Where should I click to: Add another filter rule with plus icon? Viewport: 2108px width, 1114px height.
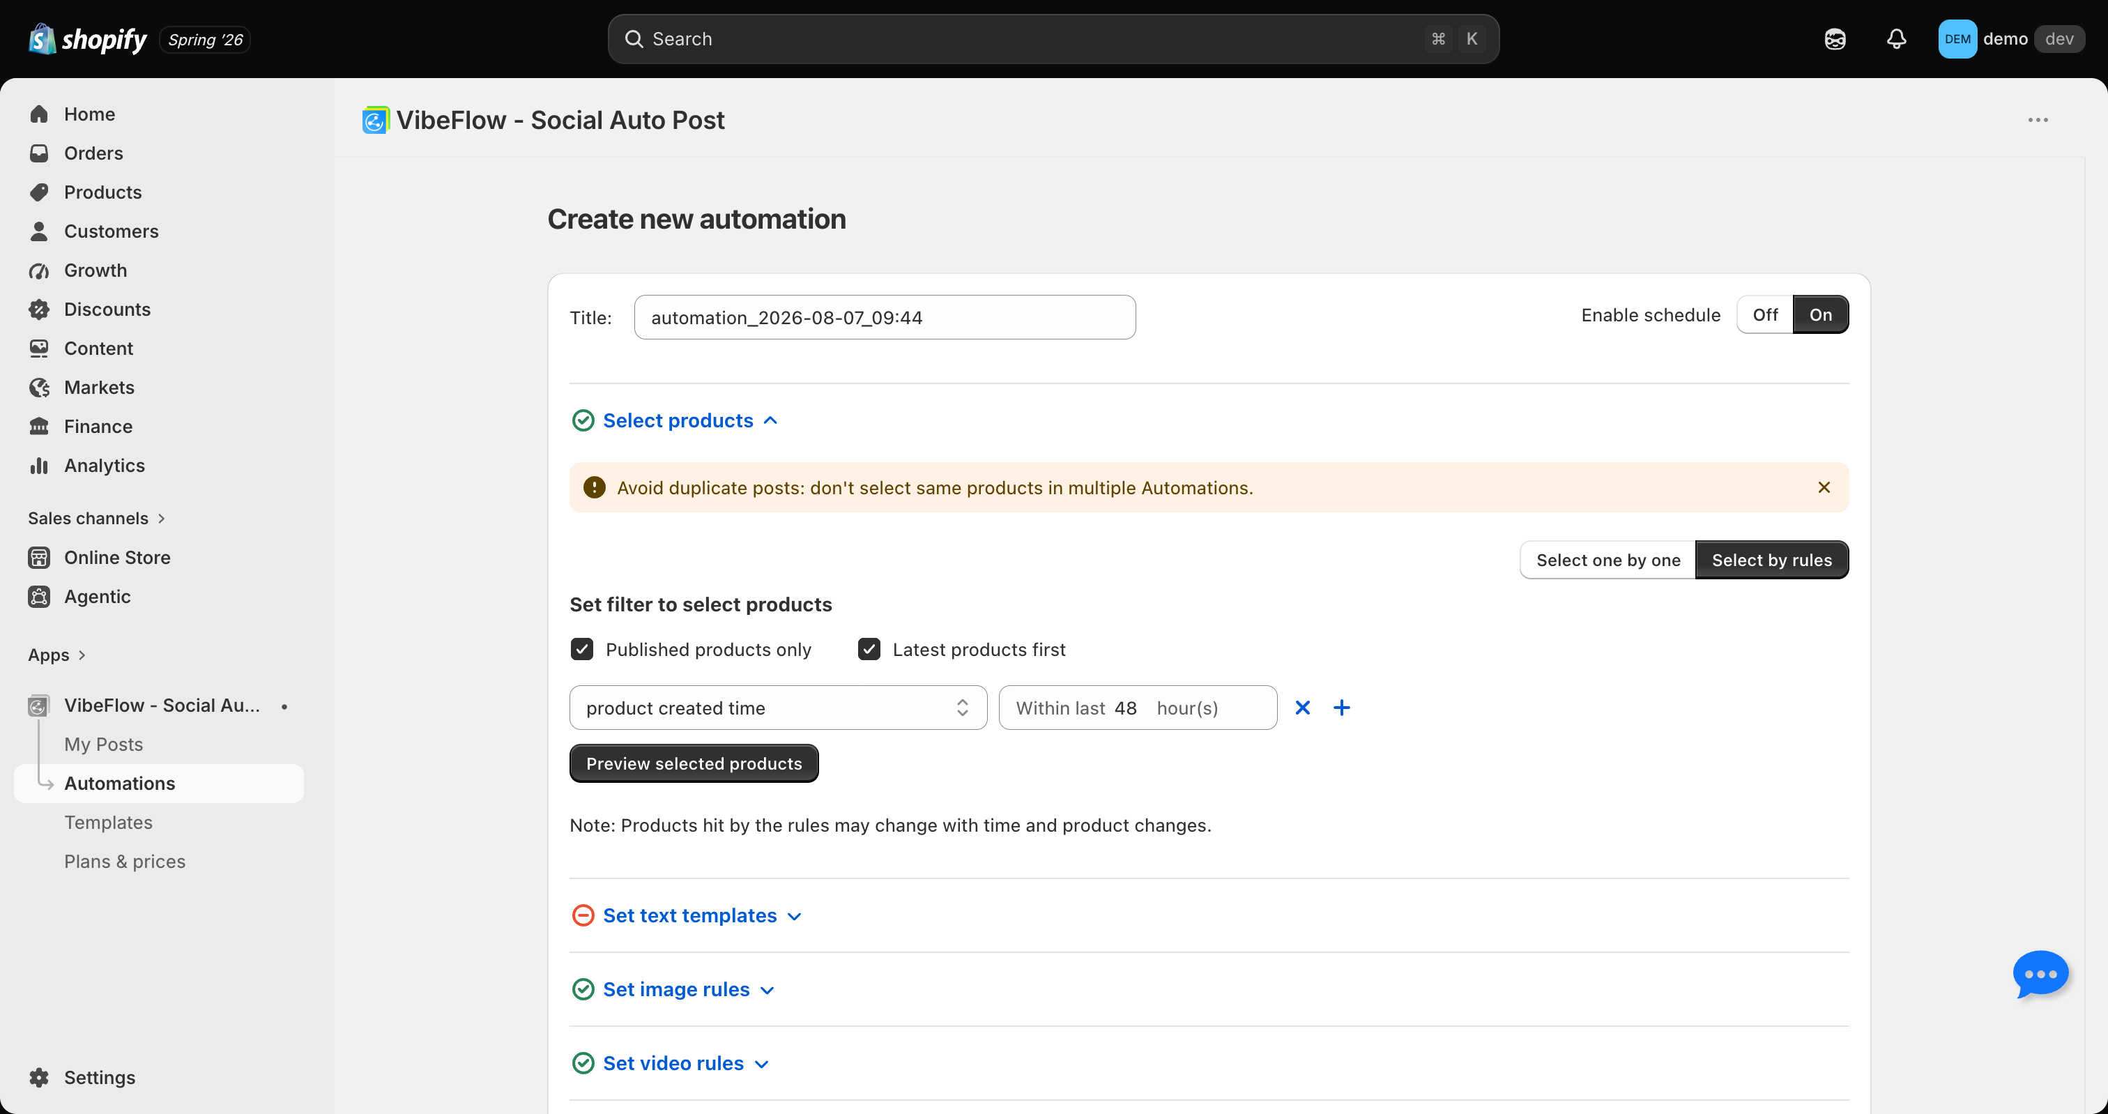pyautogui.click(x=1341, y=707)
